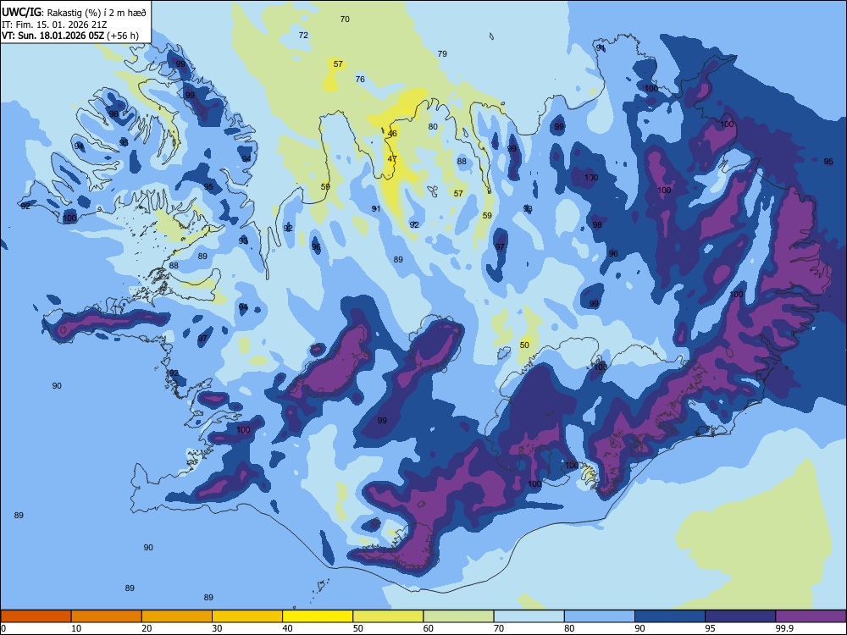
Task: Click the 'VT: Sun. 18.01.2026 05Z' valid time
Action: (x=53, y=36)
